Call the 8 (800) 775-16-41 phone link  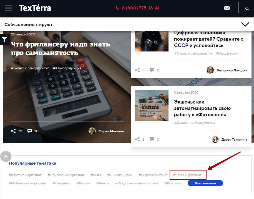point(141,8)
